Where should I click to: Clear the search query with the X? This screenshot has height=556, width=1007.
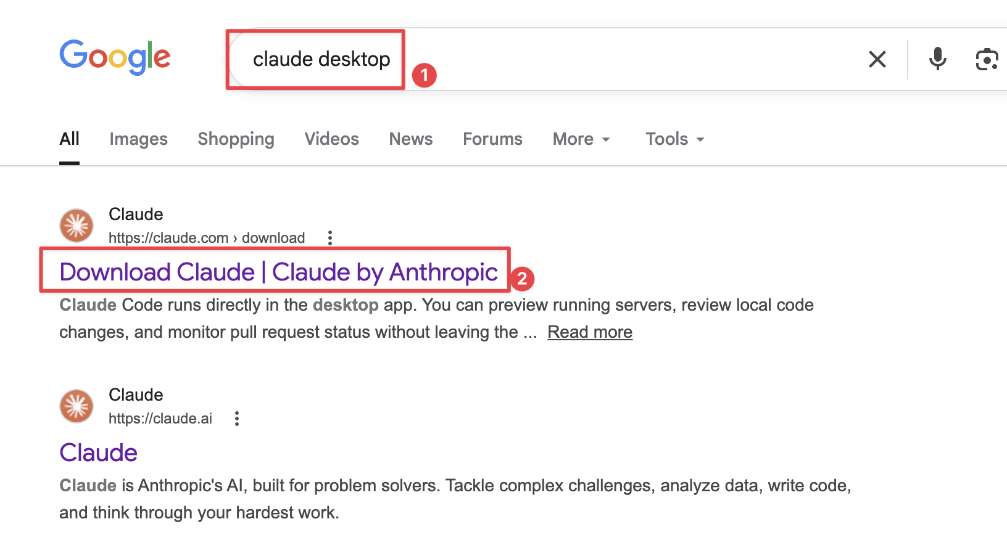click(877, 59)
